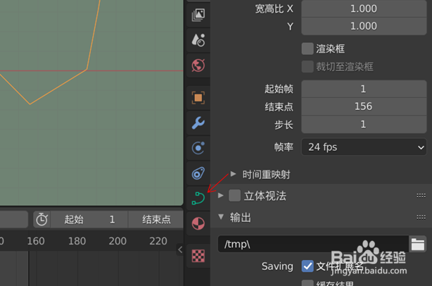Open the Physics properties tab

pos(198,148)
